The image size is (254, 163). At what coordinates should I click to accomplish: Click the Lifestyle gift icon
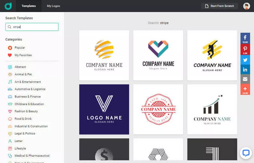pos(10,148)
